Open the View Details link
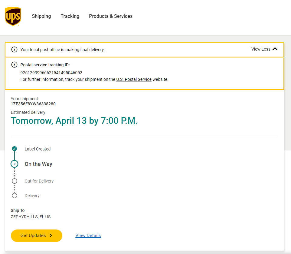Screen dimensions: 291x254 click(88, 236)
